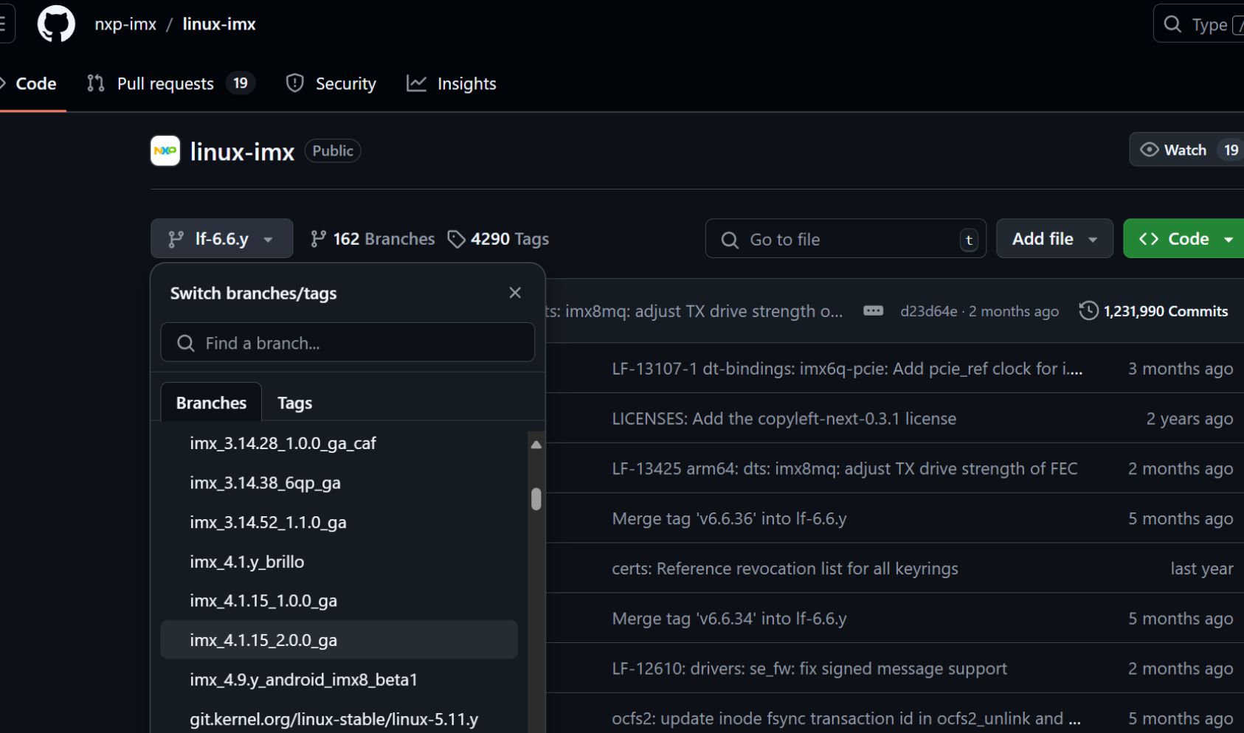Switch to the Tags tab
Viewport: 1244px width, 733px height.
click(294, 403)
